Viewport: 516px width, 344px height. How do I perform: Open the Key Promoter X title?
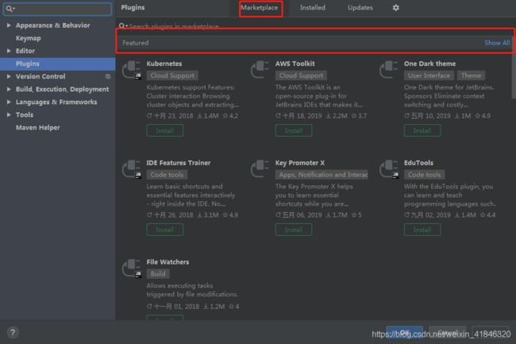click(x=300, y=163)
